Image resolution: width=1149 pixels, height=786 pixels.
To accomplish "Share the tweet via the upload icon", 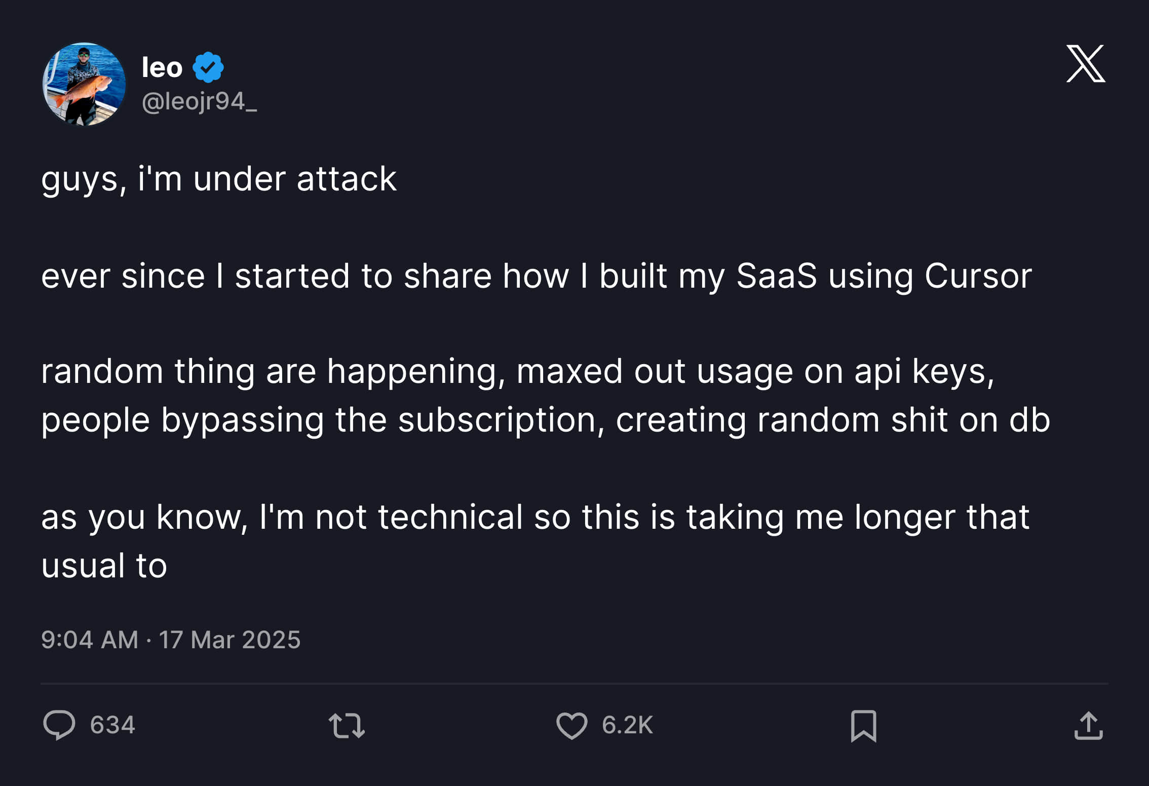I will (1088, 725).
